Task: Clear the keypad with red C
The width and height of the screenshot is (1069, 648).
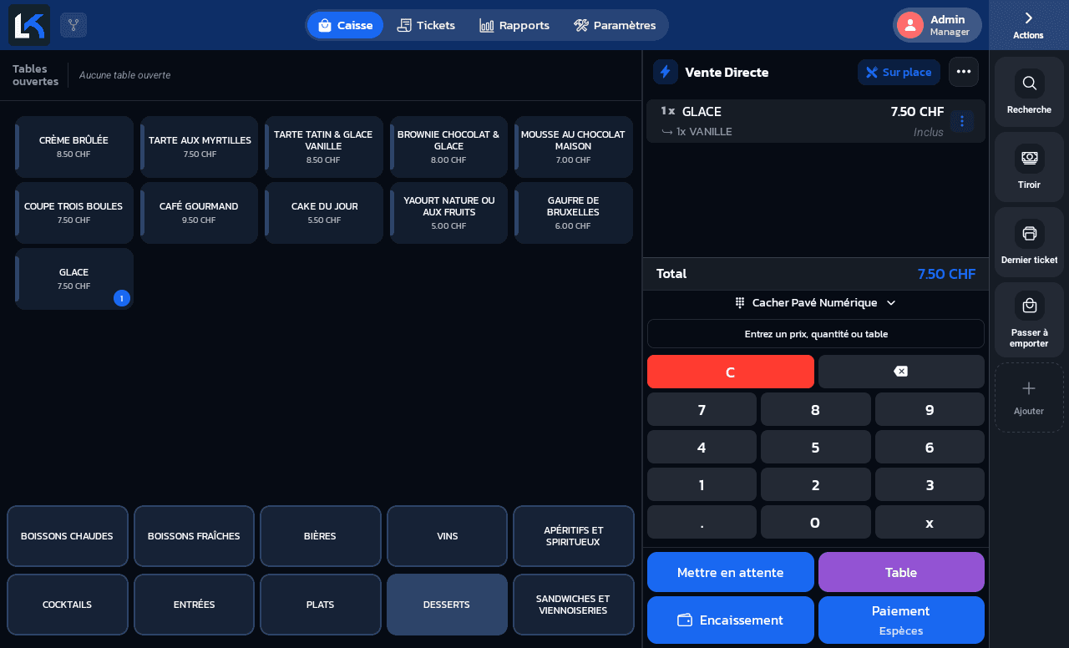Action: click(x=731, y=372)
